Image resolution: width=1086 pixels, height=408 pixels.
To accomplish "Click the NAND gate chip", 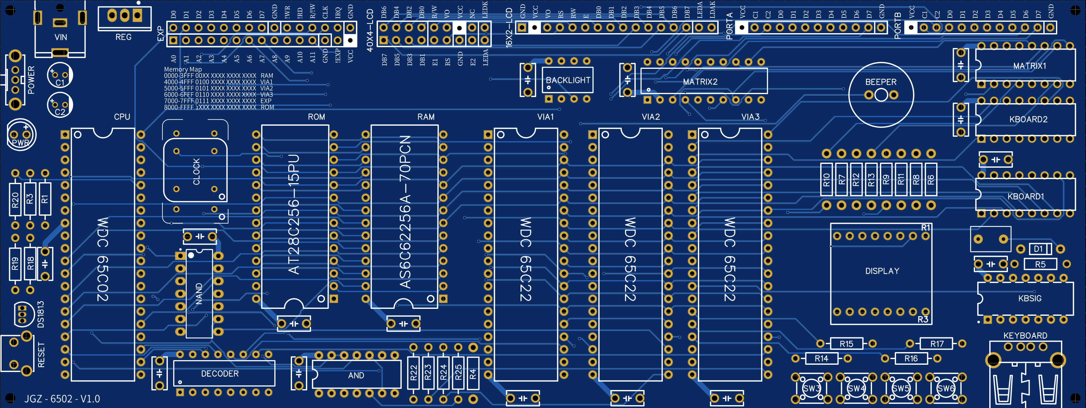I will 199,293.
